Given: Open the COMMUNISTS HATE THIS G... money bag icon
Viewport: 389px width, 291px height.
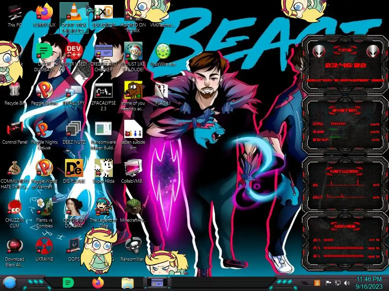Looking at the screenshot, I should [15, 174].
